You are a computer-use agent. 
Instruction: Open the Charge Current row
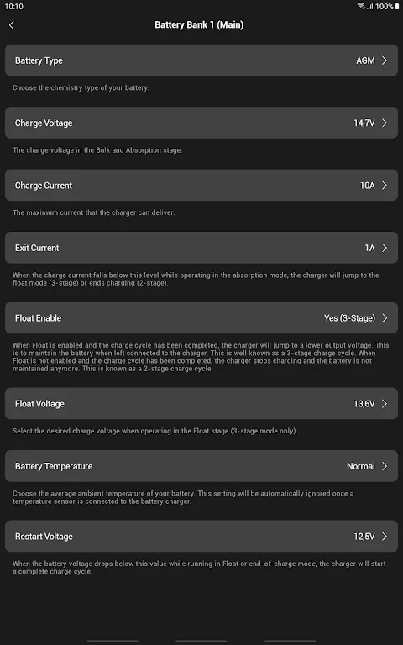201,186
